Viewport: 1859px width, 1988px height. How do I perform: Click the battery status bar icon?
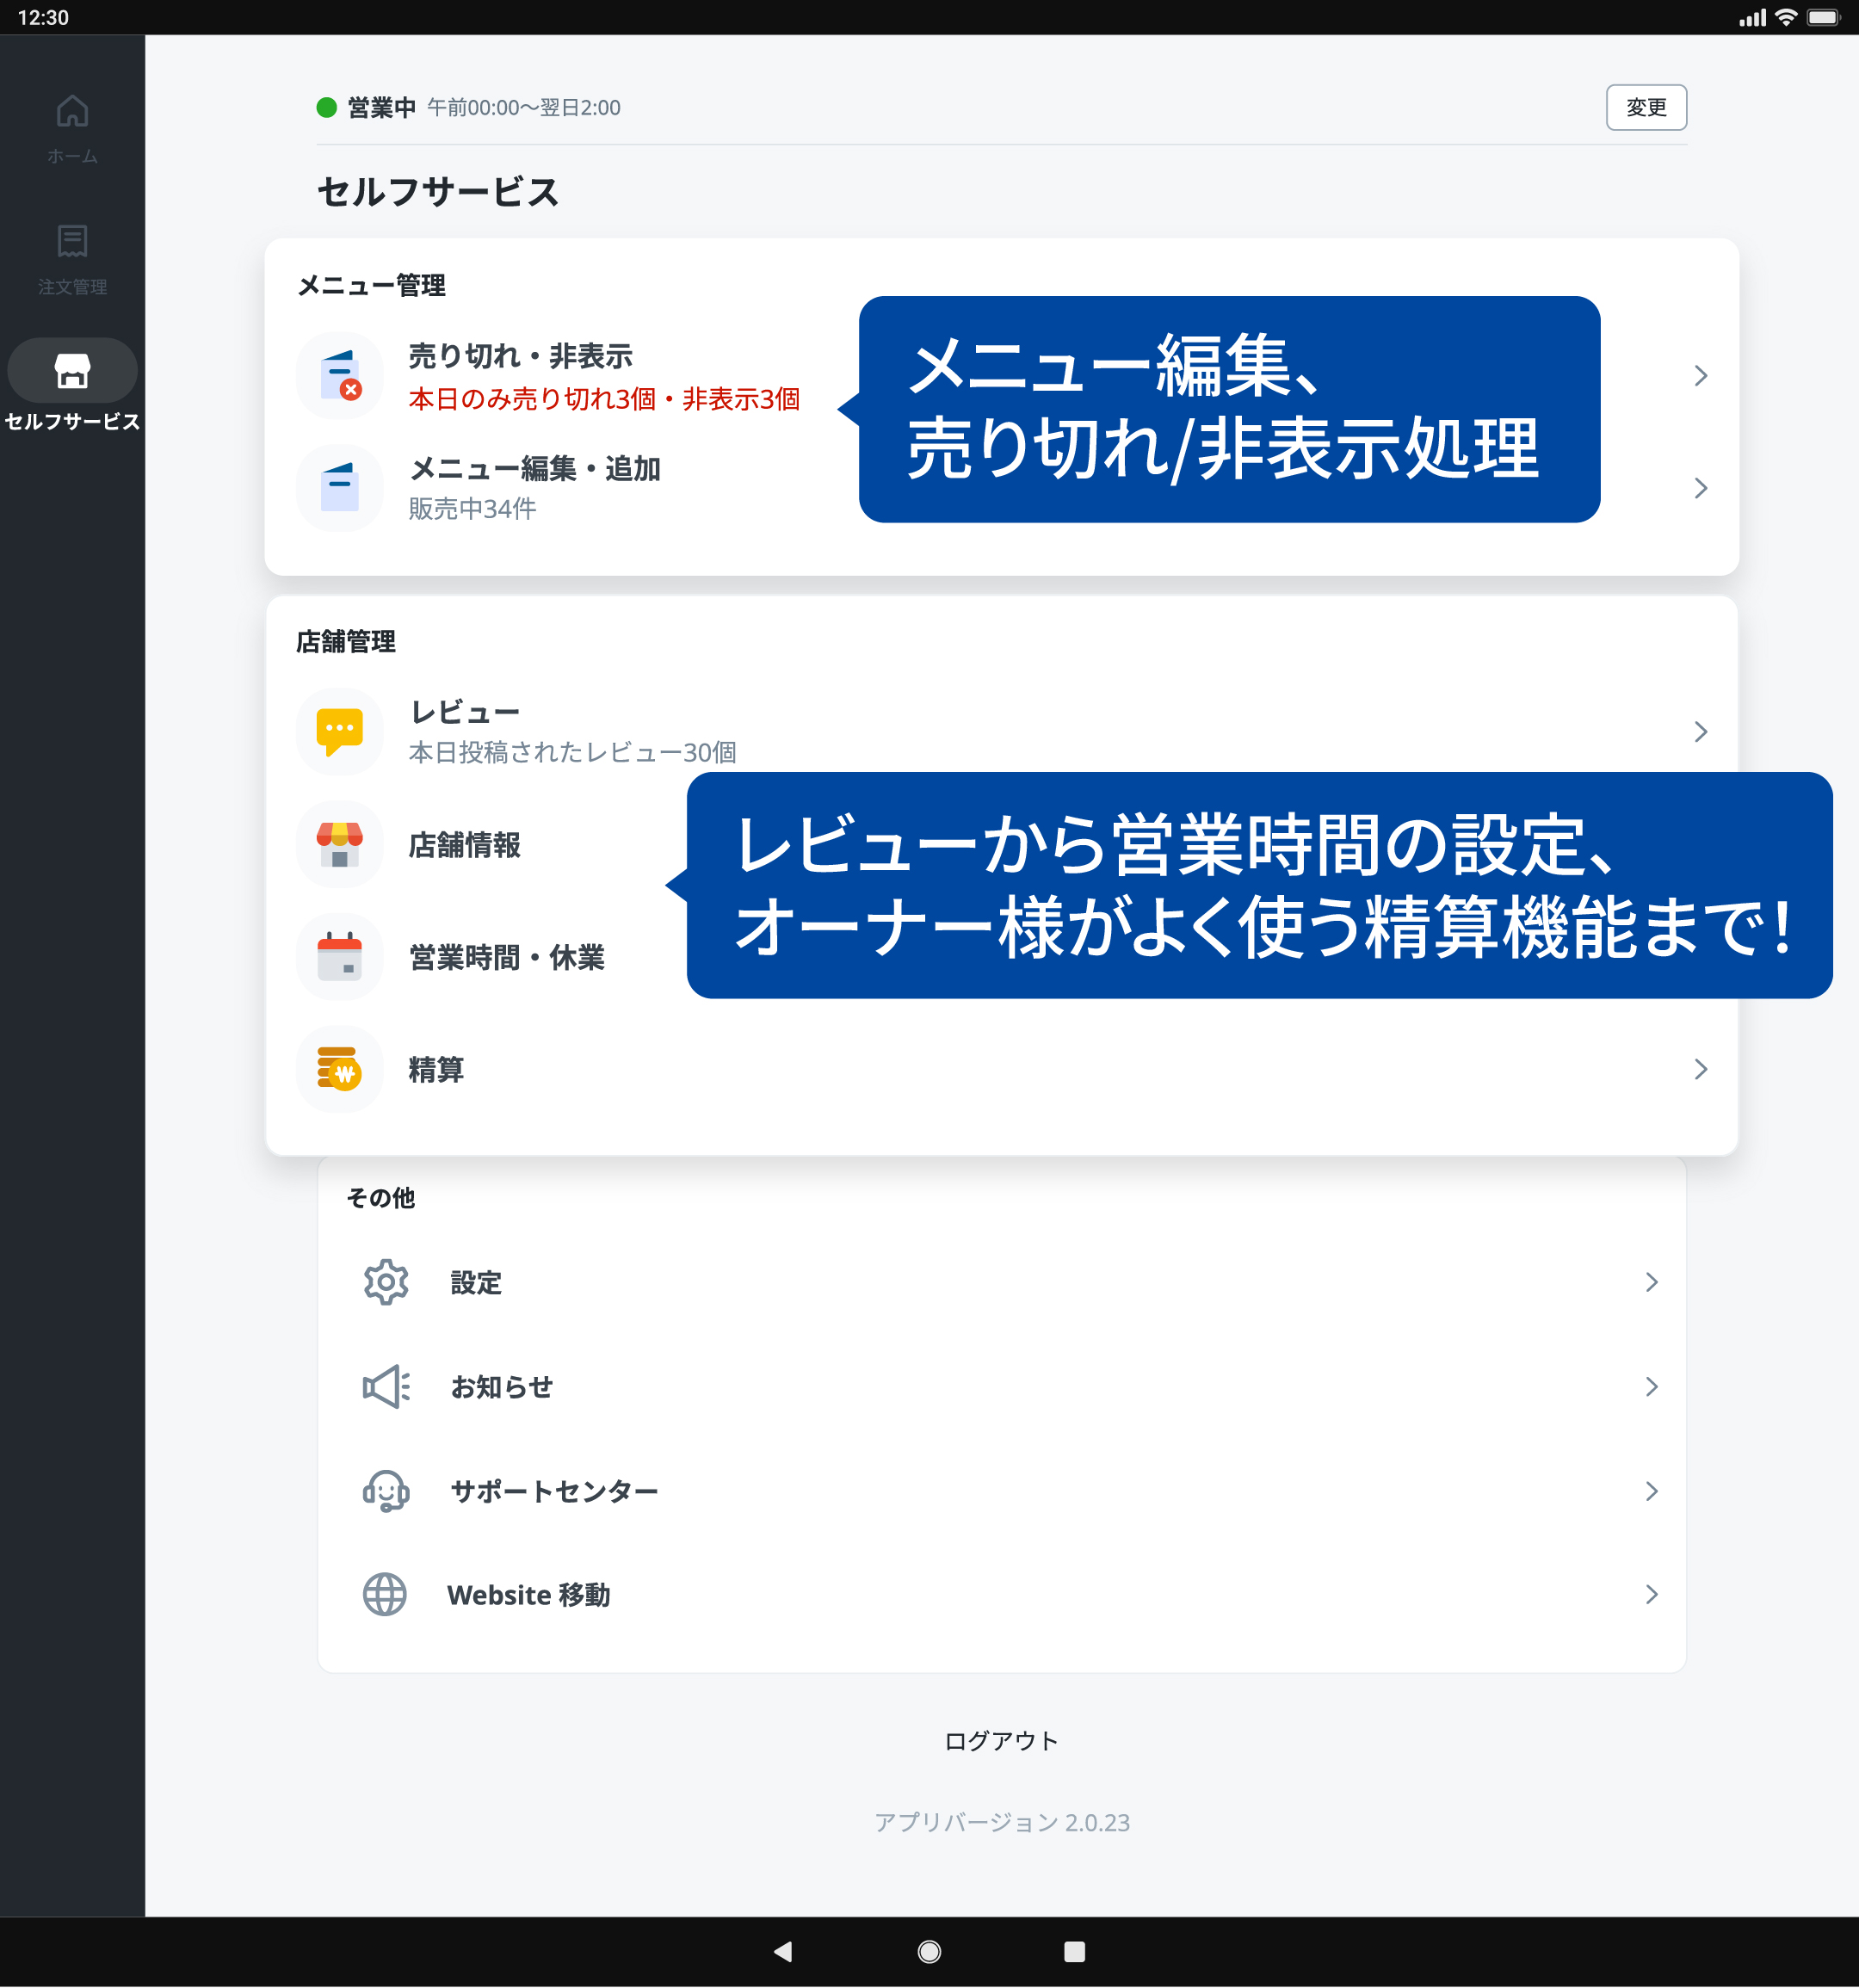[1824, 17]
